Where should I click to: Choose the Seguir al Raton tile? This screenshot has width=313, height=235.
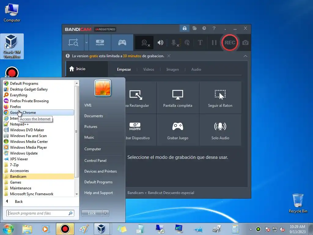pyautogui.click(x=220, y=98)
